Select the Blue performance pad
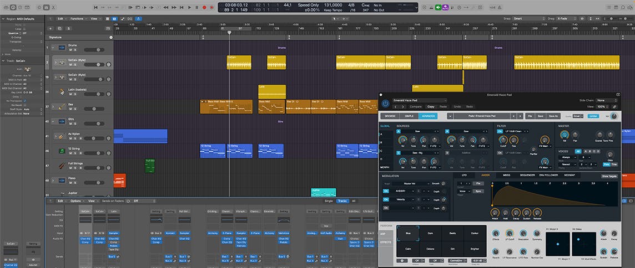 pos(408,233)
